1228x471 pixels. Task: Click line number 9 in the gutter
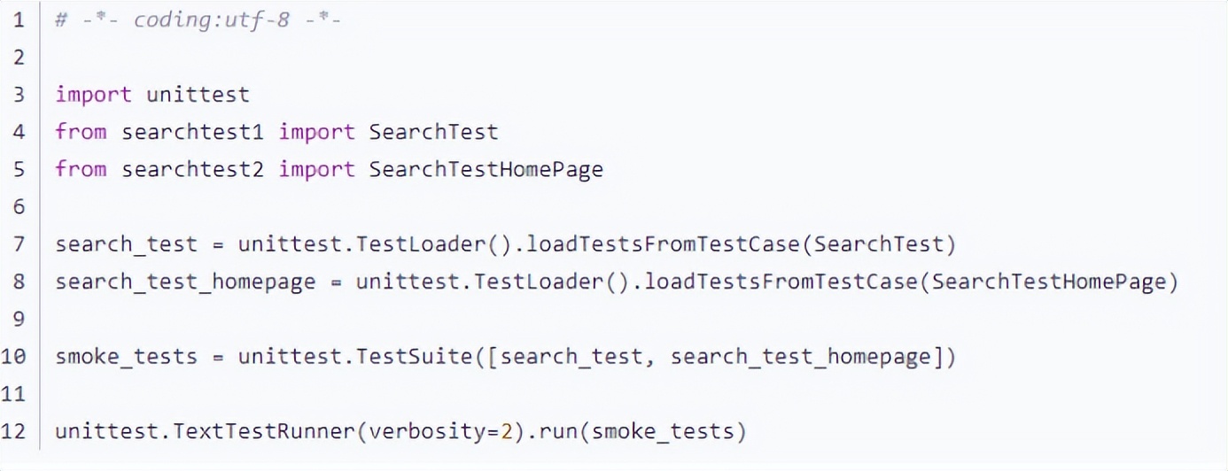19,319
